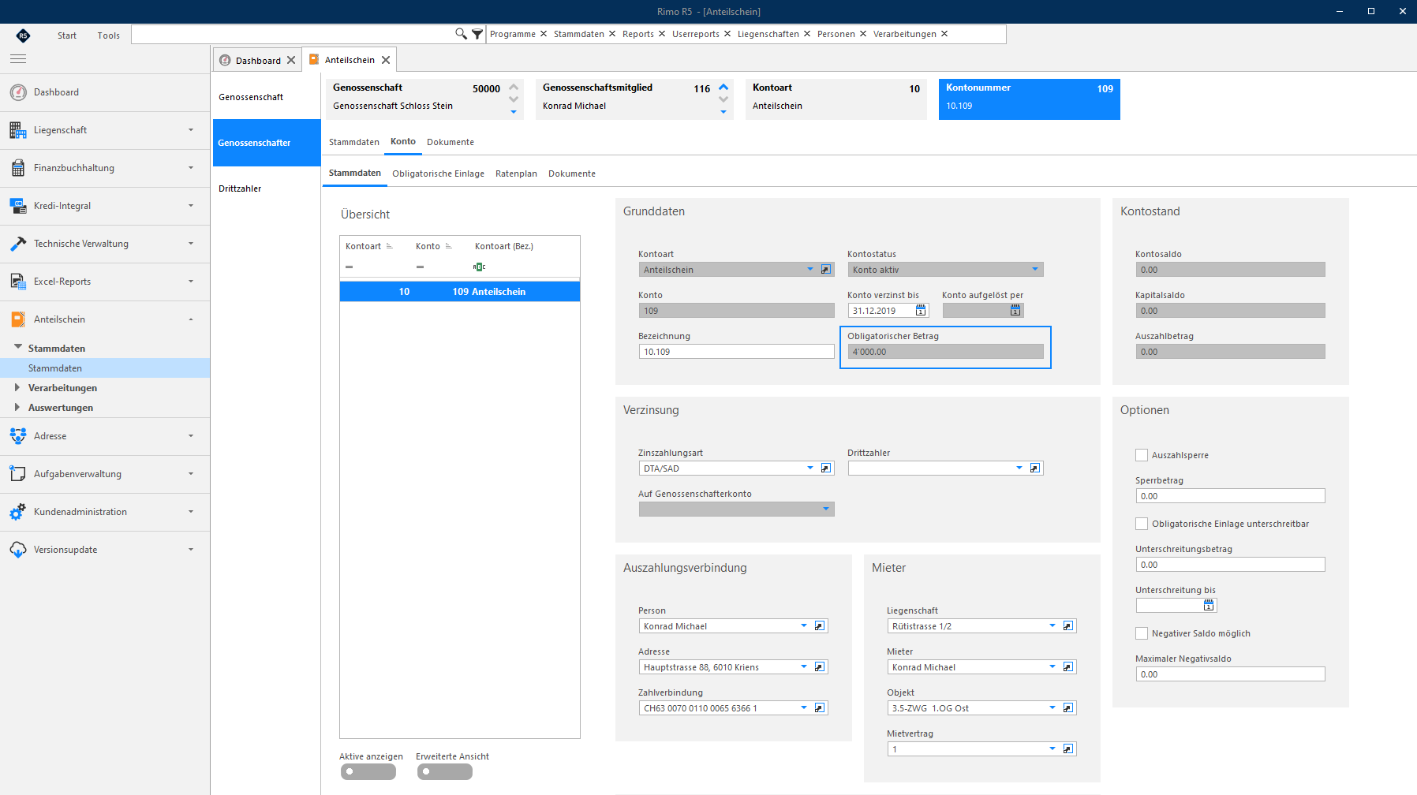Open the Dashboard tab

(257, 61)
